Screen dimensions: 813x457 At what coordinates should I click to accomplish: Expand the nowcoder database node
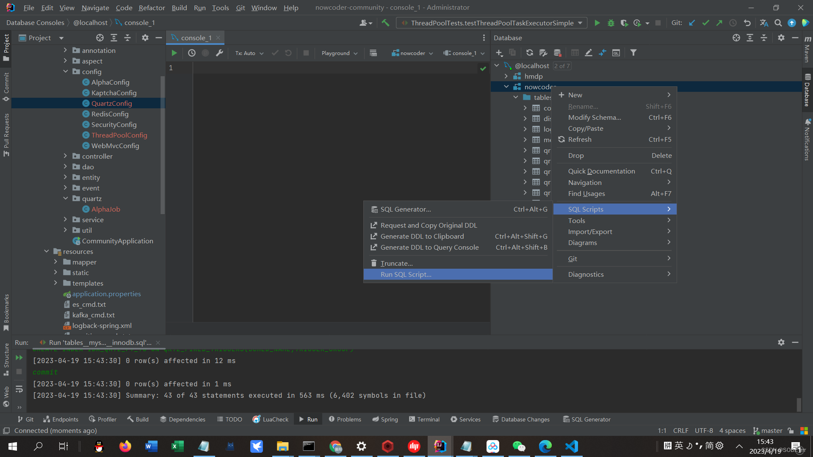[506, 86]
